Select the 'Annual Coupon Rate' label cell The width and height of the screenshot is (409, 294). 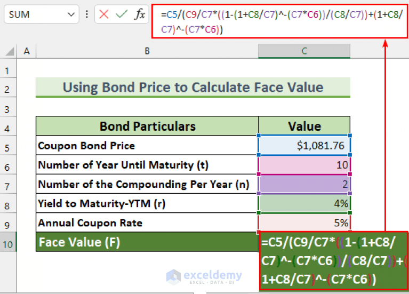[147, 223]
